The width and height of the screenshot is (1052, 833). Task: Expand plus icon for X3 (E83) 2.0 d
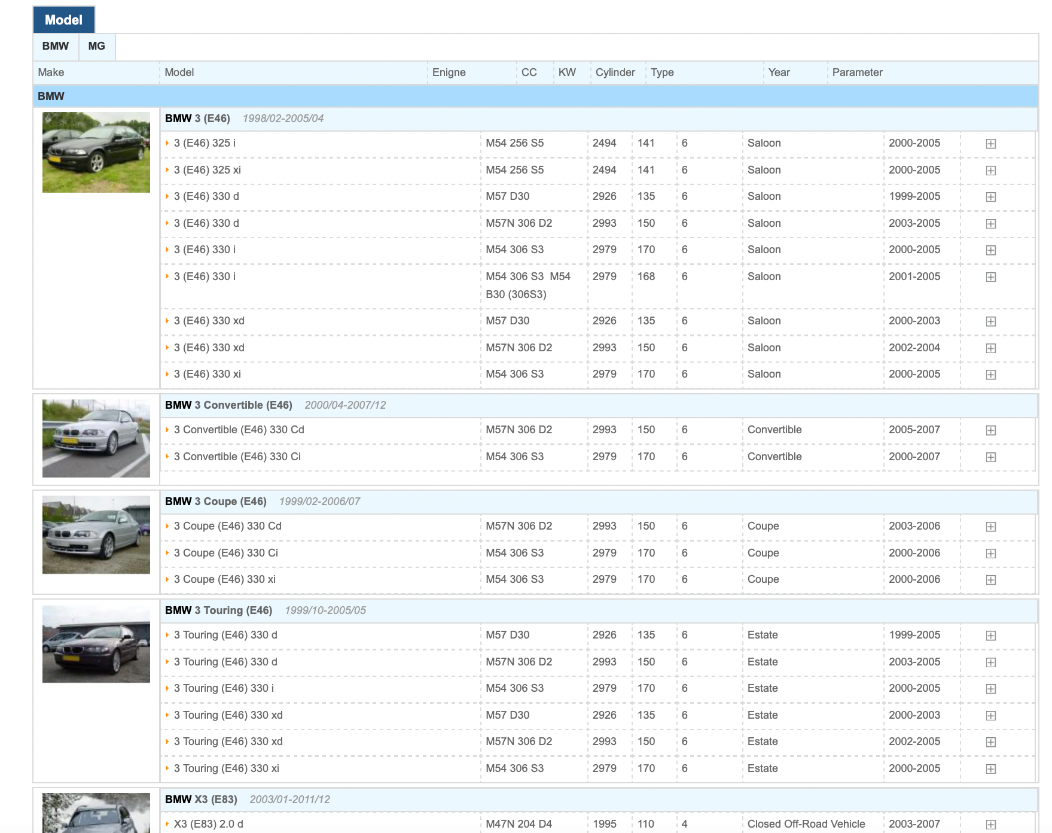pyautogui.click(x=990, y=825)
